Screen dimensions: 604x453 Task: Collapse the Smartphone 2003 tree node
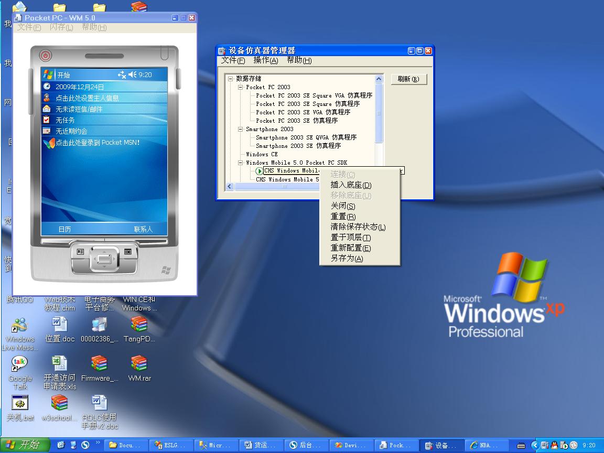coord(240,129)
